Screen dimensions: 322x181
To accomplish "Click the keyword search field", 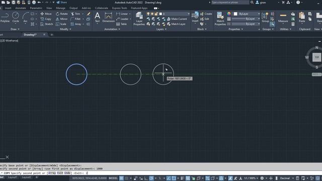I will (230, 3).
